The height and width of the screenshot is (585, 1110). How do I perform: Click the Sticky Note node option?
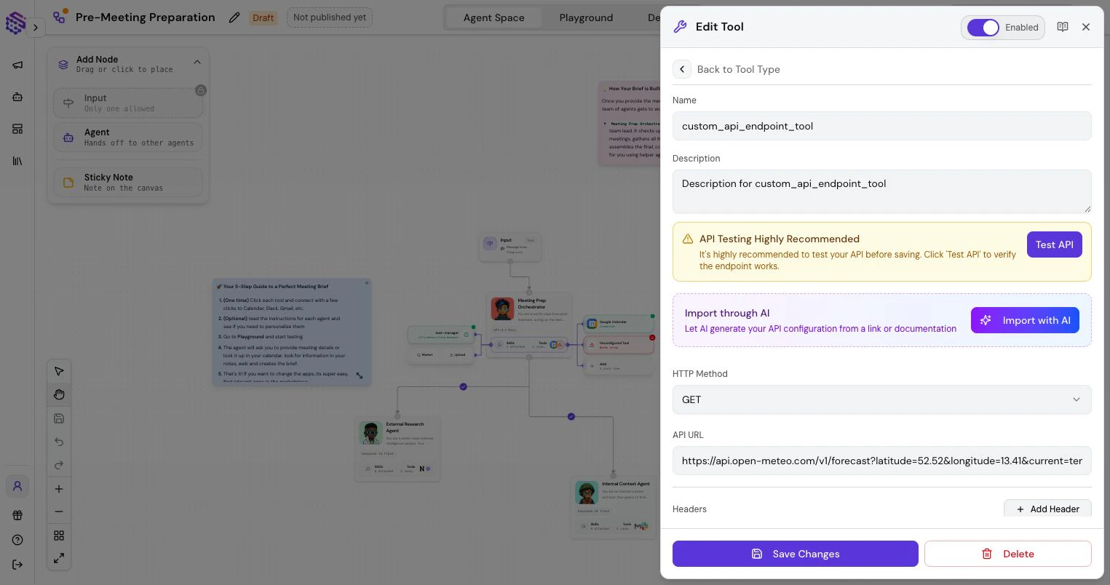point(128,182)
